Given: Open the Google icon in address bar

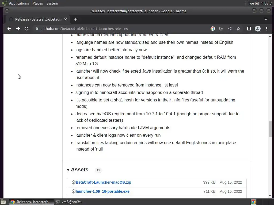Looking at the screenshot, I should click(x=213, y=29).
